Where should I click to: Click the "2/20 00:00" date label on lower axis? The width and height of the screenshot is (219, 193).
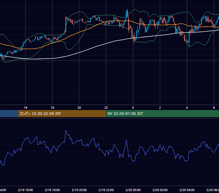pos(133,190)
